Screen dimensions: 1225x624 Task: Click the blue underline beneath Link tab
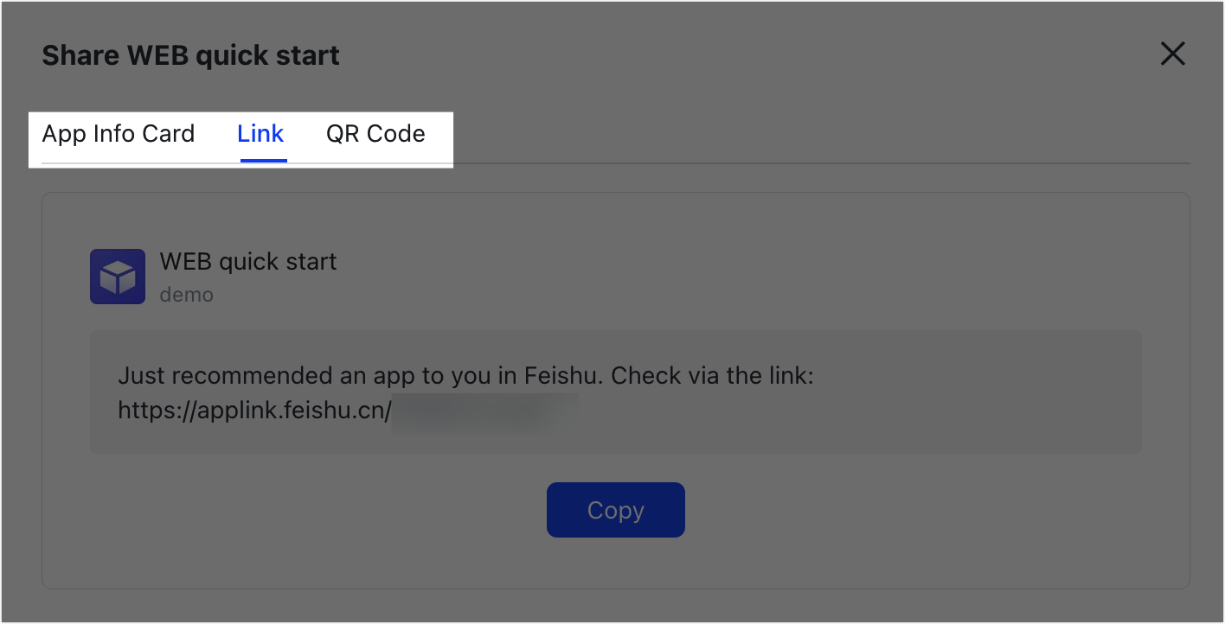pos(263,160)
